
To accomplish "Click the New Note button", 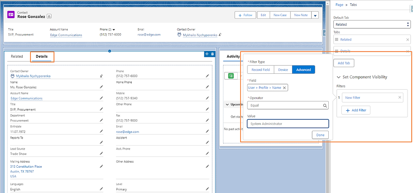I will pos(301,15).
